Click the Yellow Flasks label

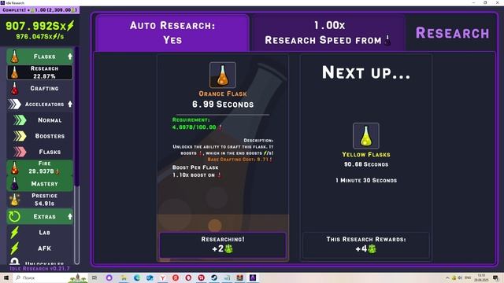(365, 155)
